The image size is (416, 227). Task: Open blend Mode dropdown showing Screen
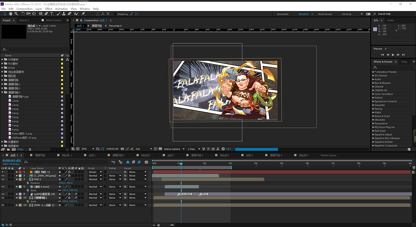click(95, 172)
